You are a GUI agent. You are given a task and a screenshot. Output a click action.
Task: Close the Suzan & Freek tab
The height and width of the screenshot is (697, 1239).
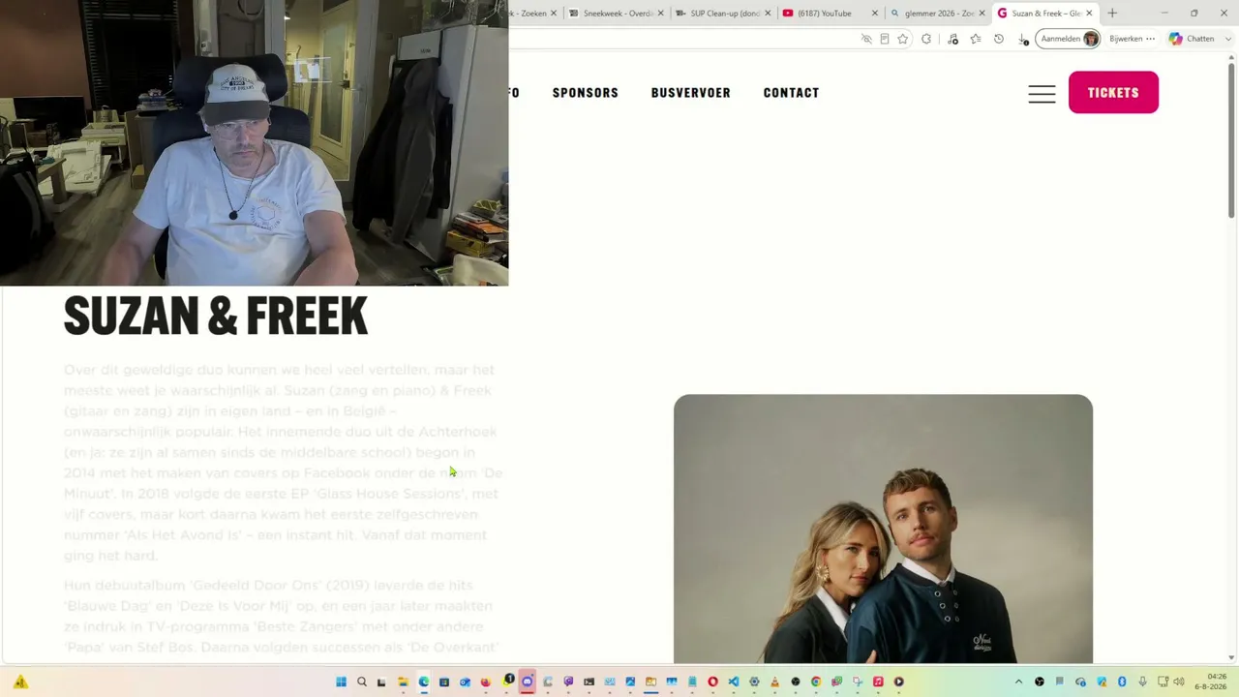click(1089, 14)
